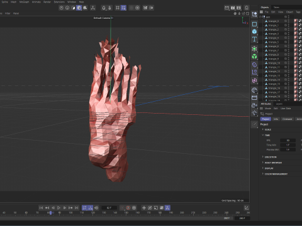Viewport: 302px width, 226px height.
Task: Open the Render menu
Action: [47, 2]
